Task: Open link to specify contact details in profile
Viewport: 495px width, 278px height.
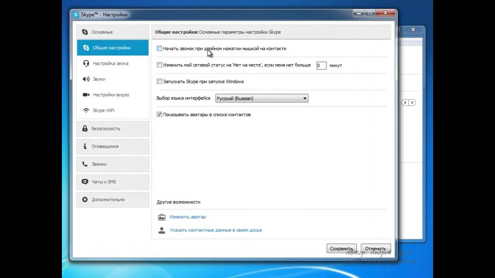Action: 216,230
